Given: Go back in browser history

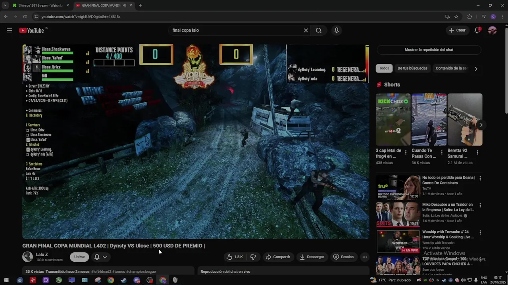Looking at the screenshot, I should (6, 17).
